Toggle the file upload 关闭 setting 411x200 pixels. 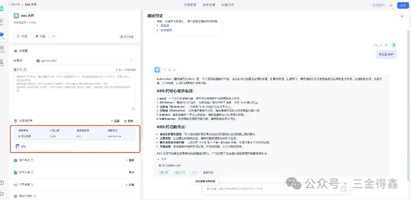pyautogui.click(x=131, y=173)
